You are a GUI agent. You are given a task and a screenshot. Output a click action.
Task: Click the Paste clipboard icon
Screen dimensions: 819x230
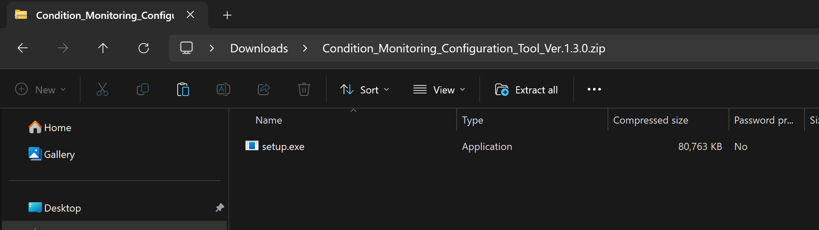pos(183,89)
